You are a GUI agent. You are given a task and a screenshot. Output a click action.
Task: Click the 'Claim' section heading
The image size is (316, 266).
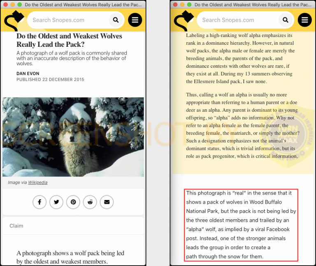tap(16, 226)
